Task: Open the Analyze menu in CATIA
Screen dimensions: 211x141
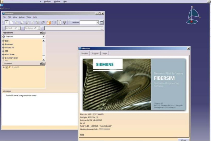Action: tap(47, 2)
